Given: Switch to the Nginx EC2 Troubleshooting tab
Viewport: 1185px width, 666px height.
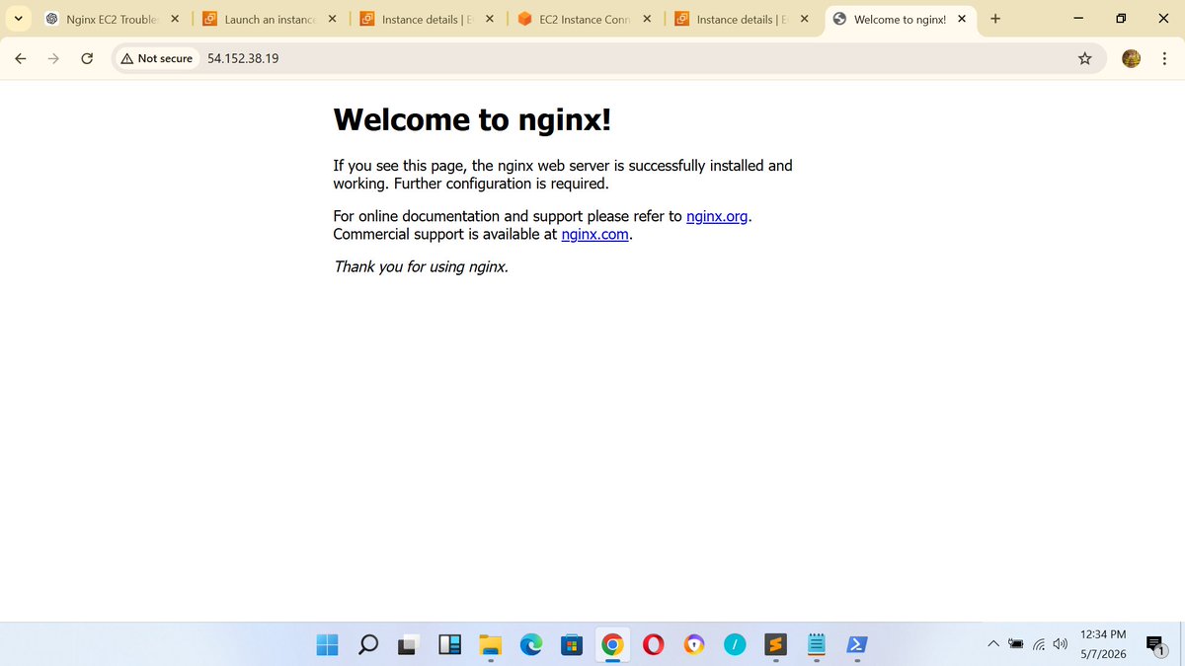Looking at the screenshot, I should click(111, 19).
